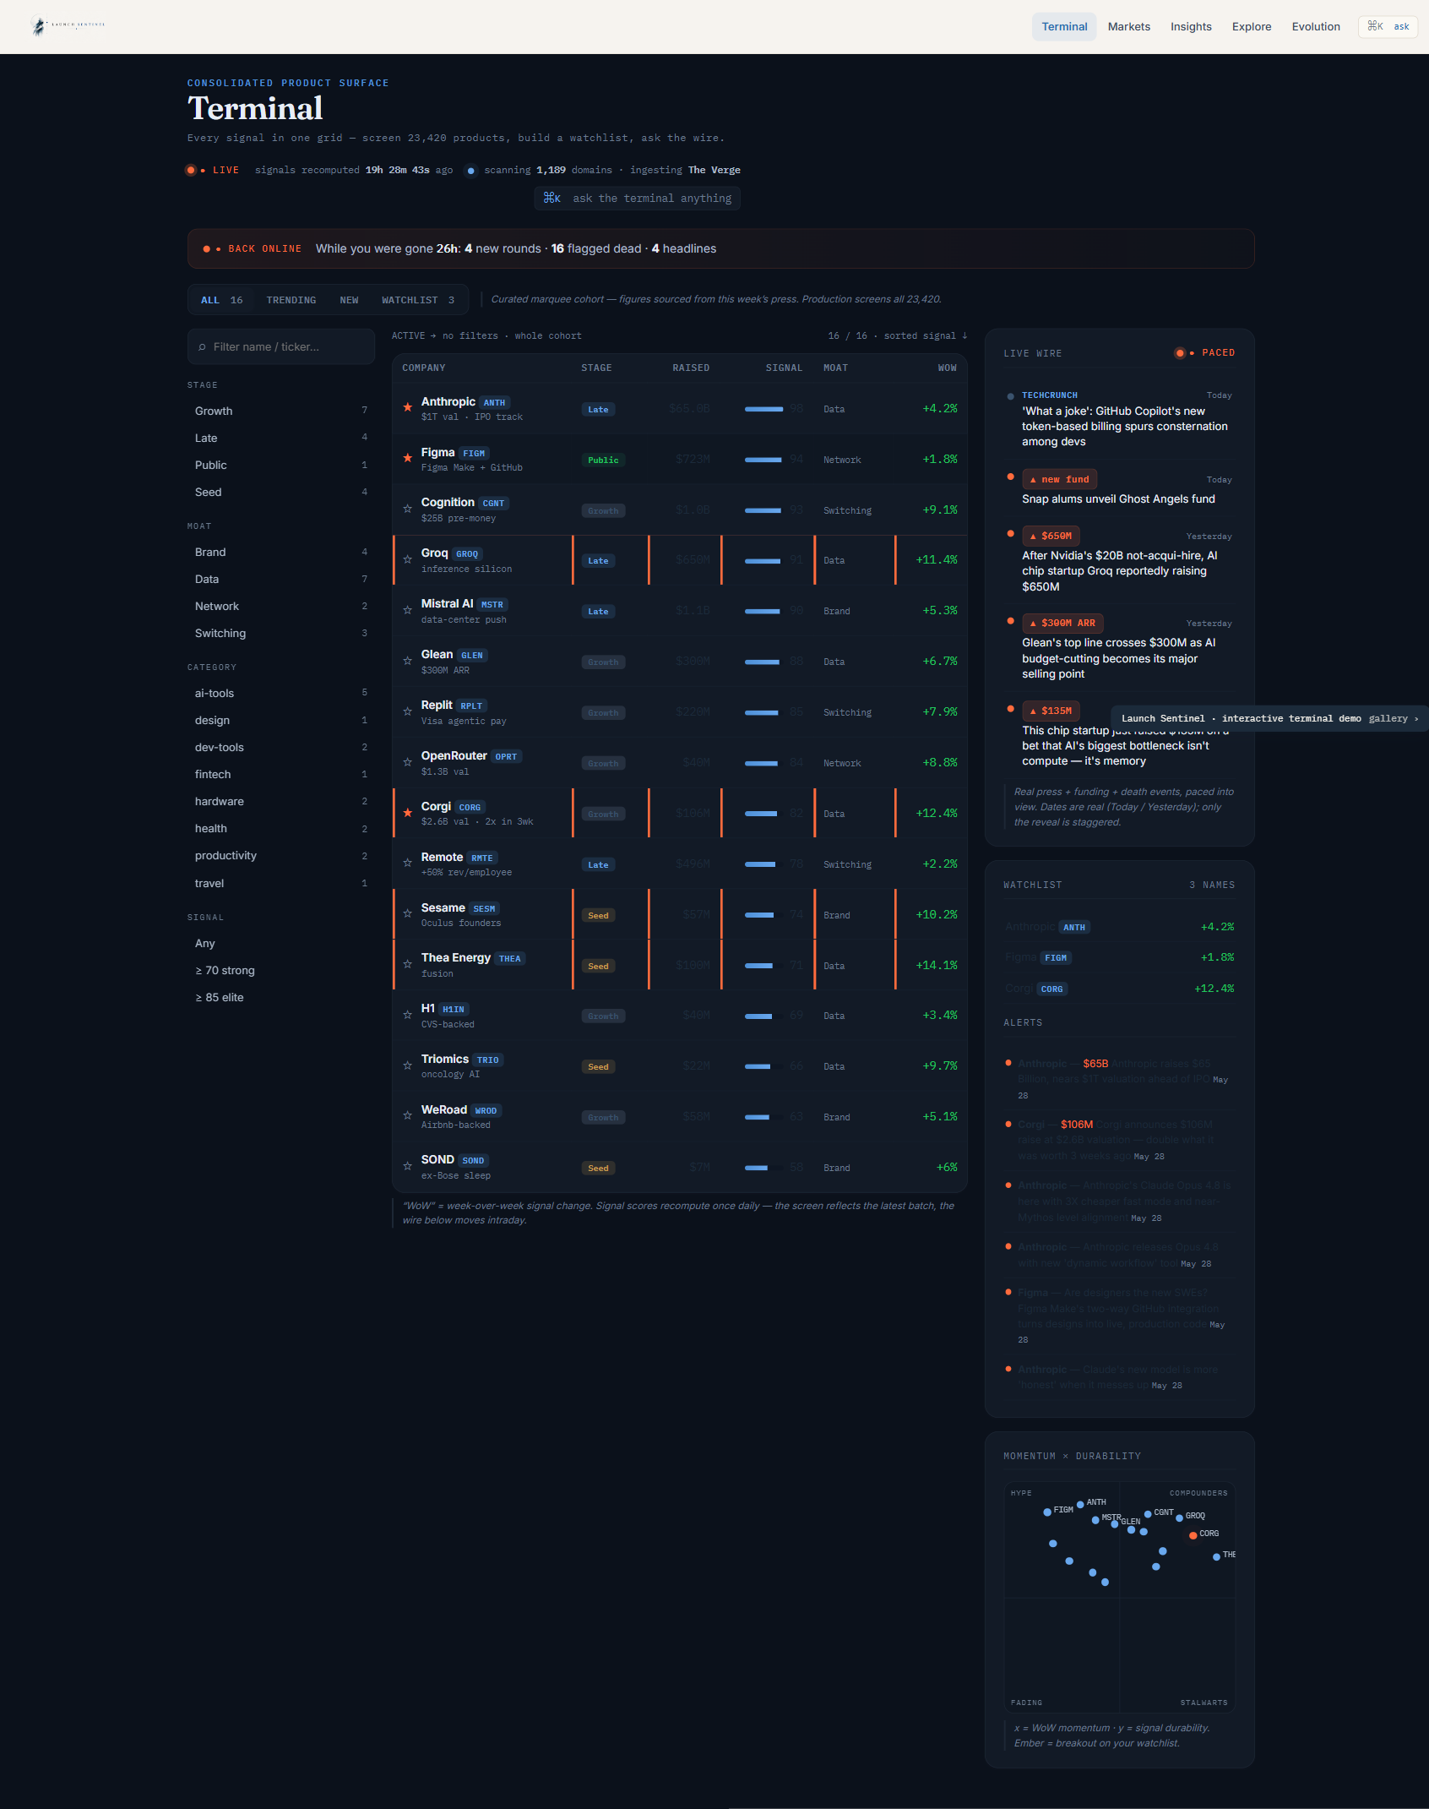Screen dimensions: 1429x1809
Task: Filter stage by Public
Action: click(x=281, y=465)
